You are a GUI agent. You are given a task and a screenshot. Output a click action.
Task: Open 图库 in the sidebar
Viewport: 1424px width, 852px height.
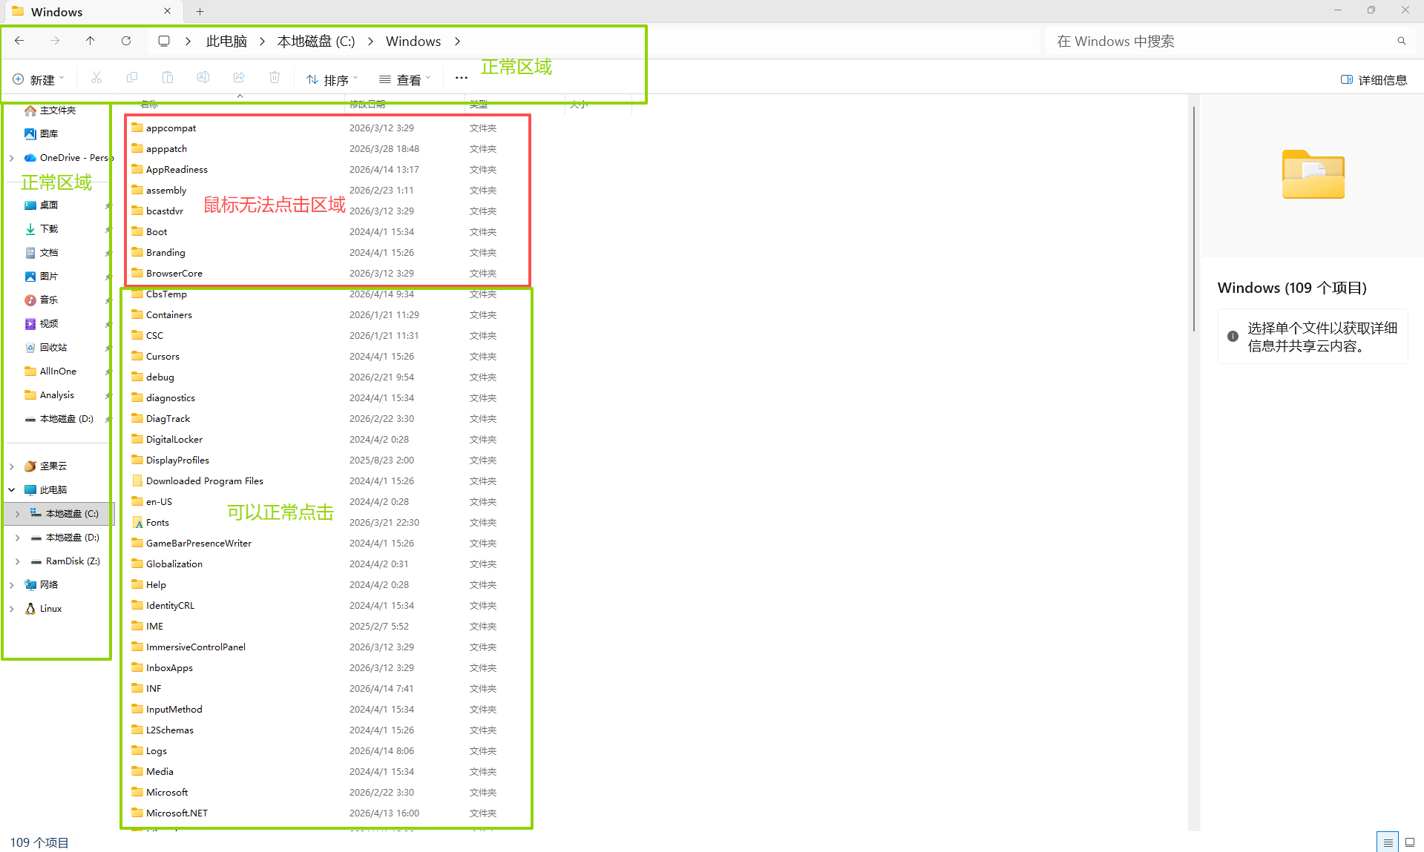pyautogui.click(x=49, y=134)
